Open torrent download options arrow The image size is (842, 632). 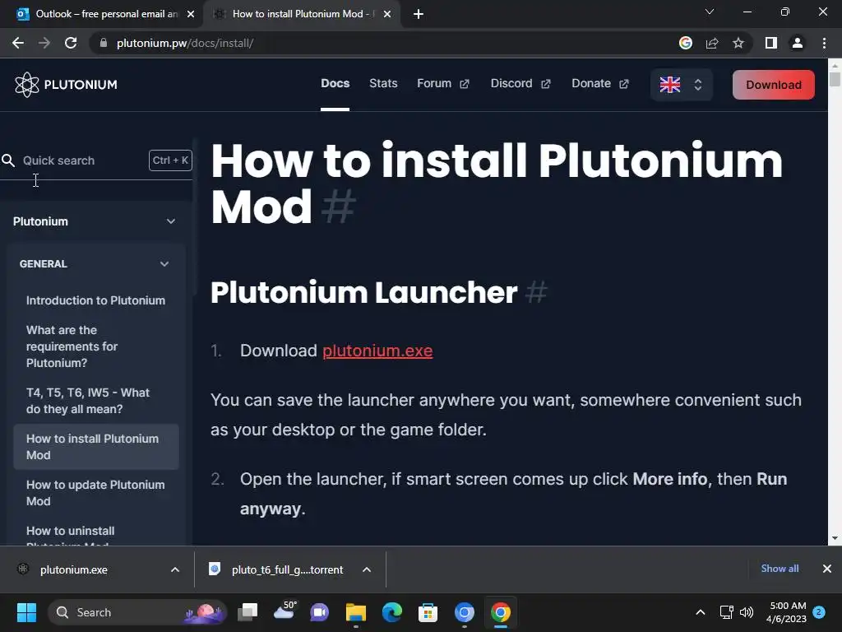[367, 569]
